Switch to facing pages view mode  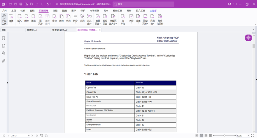[206, 136]
